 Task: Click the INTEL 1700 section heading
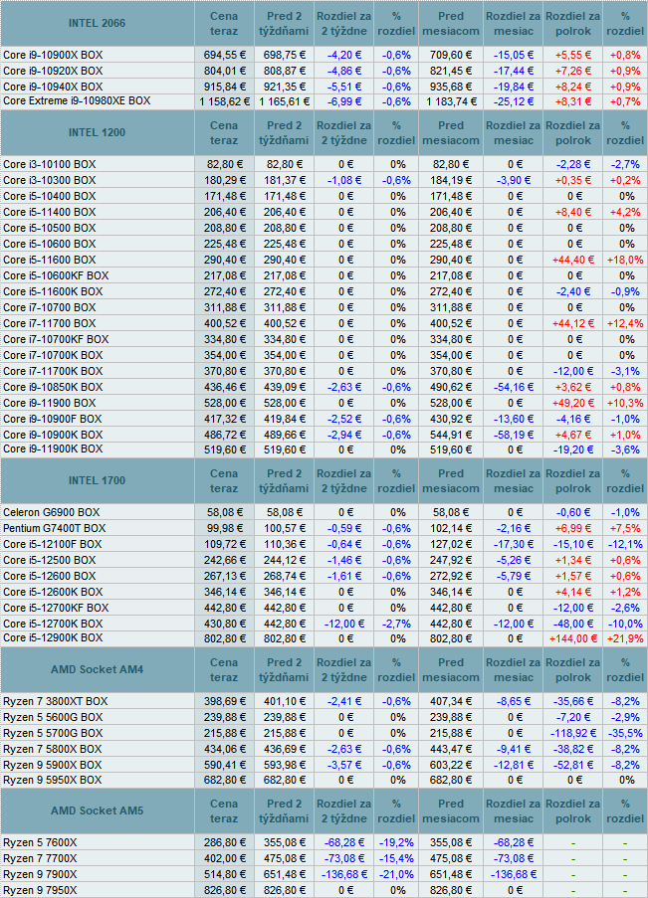click(97, 481)
